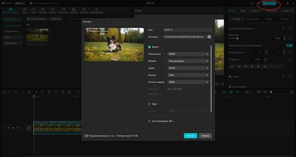Click the player menu hamburger icon
The image size is (296, 157).
pyautogui.click(x=221, y=11)
